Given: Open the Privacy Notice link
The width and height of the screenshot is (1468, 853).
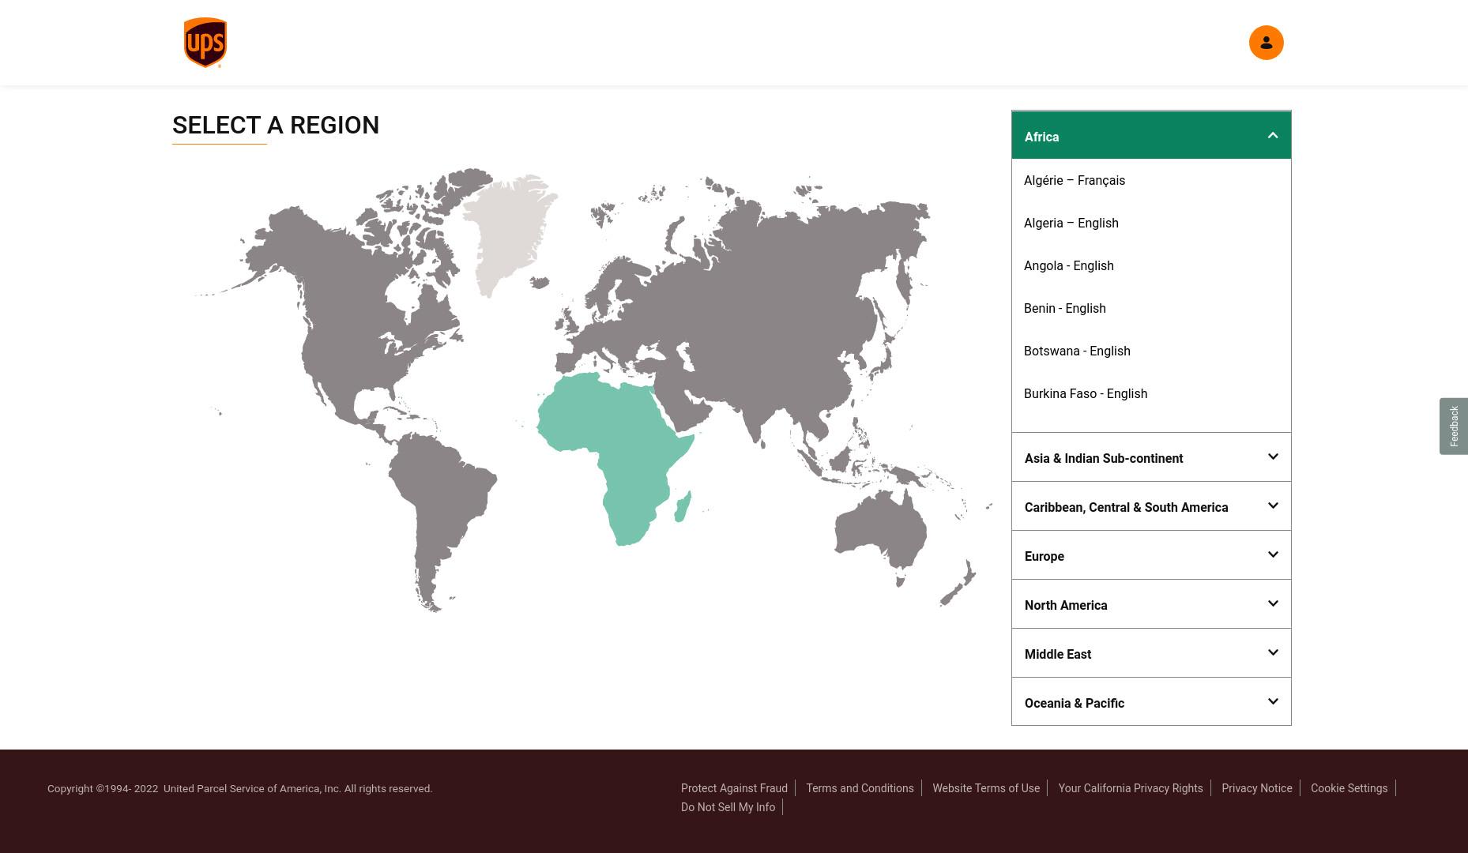Looking at the screenshot, I should pyautogui.click(x=1256, y=788).
